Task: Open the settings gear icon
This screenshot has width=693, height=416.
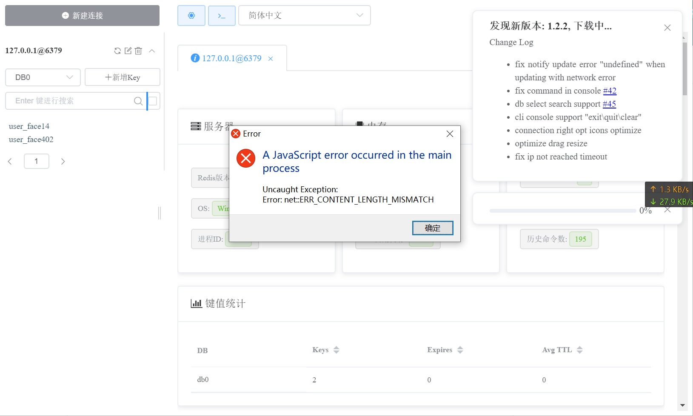Action: 191,15
